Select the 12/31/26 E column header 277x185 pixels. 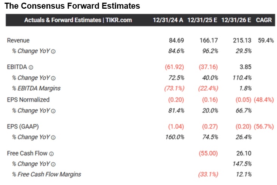pos(236,20)
